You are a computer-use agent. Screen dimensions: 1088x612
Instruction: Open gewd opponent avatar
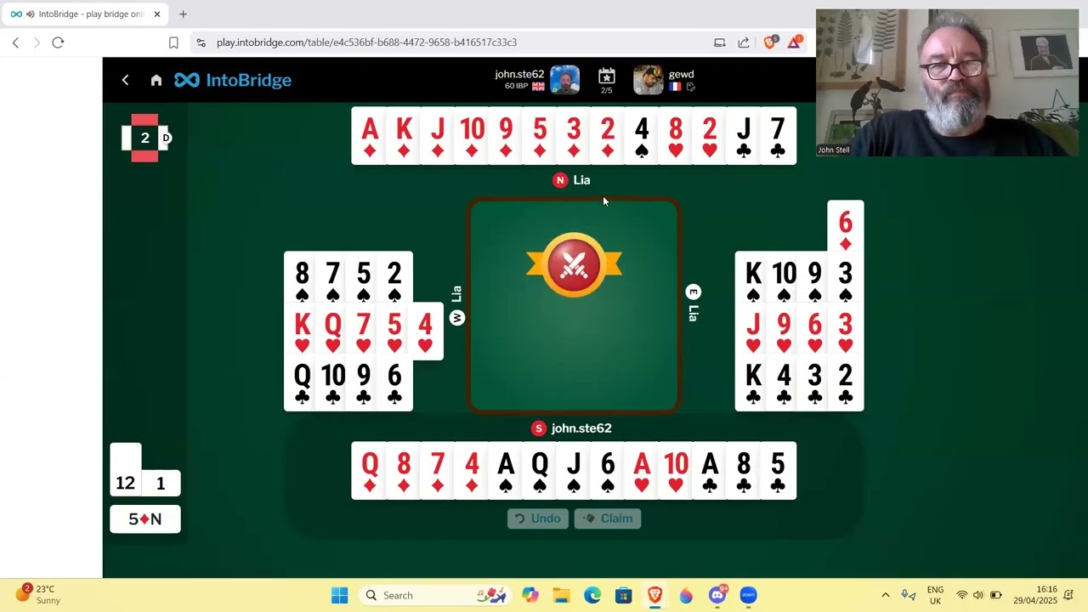tap(648, 80)
